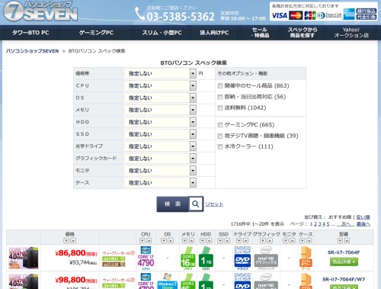Click orange case icon in ¥86,800 row

click(306, 258)
